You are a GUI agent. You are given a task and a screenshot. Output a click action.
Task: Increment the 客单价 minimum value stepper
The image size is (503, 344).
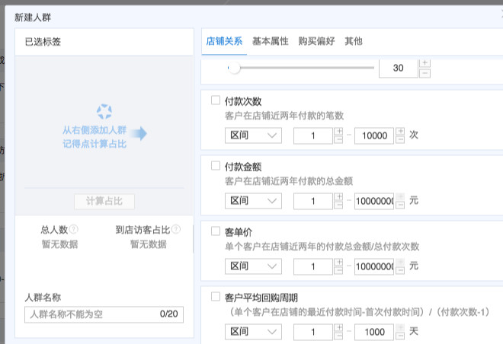(x=339, y=262)
